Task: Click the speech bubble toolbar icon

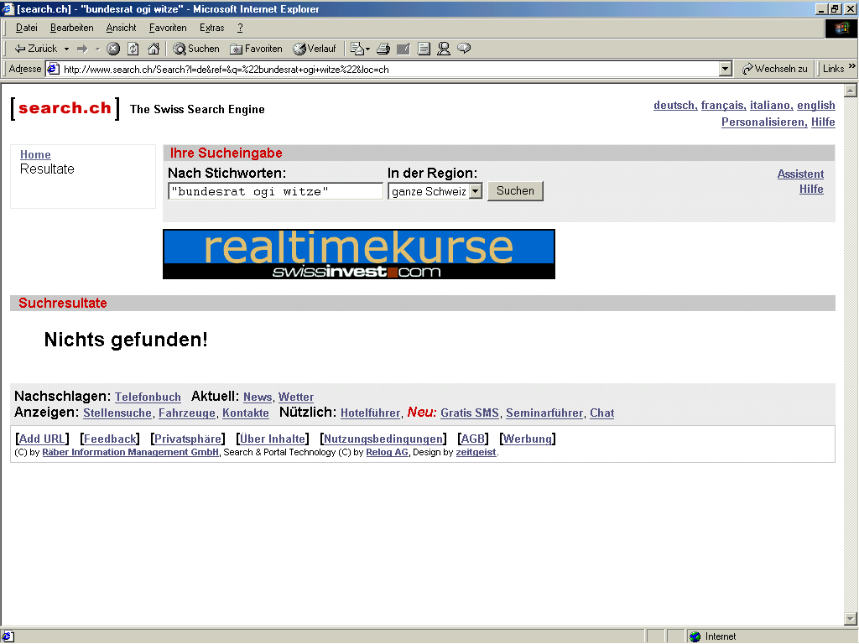Action: pos(464,49)
